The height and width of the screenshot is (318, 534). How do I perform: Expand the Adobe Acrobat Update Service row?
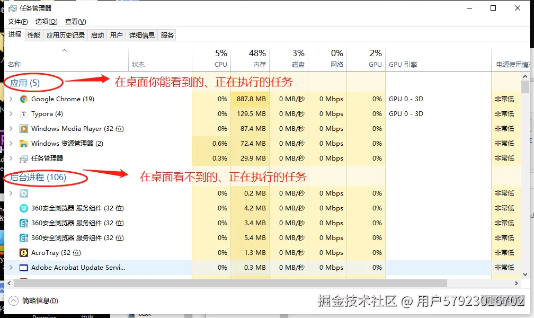pyautogui.click(x=11, y=268)
